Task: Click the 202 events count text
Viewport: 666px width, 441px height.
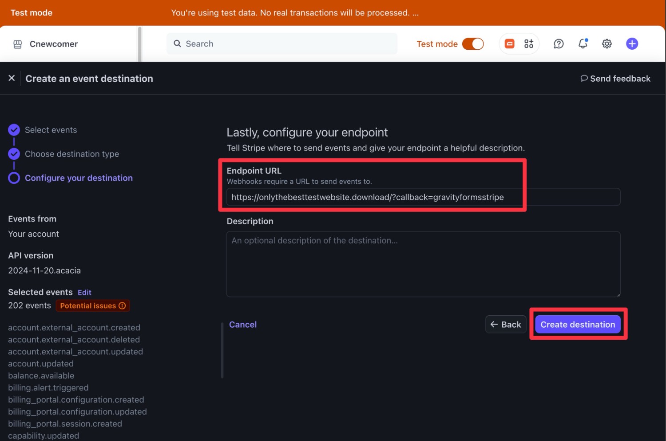Action: click(29, 305)
